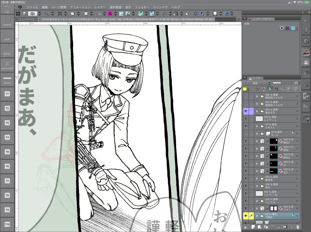Toggle the lock layer padlock icon

(276, 89)
